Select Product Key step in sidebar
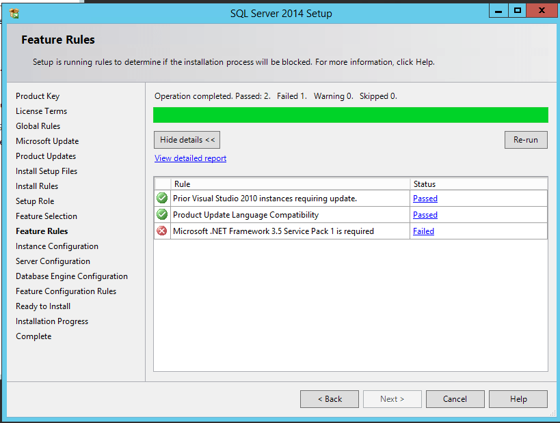The height and width of the screenshot is (423, 560). [38, 96]
